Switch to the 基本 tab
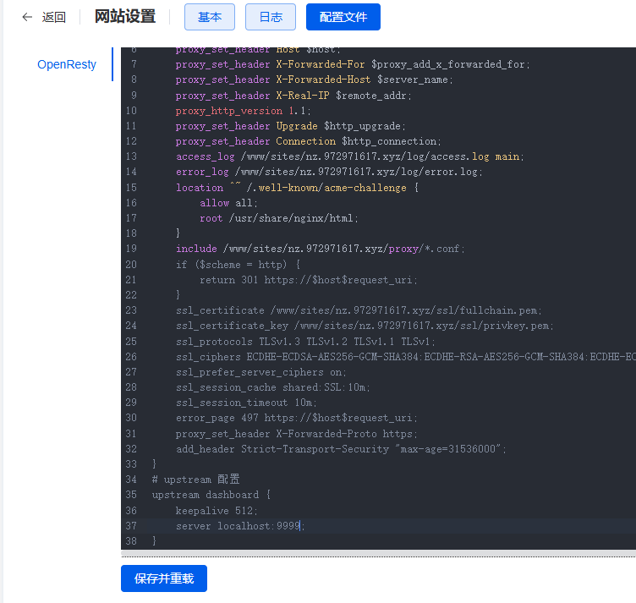 click(209, 17)
